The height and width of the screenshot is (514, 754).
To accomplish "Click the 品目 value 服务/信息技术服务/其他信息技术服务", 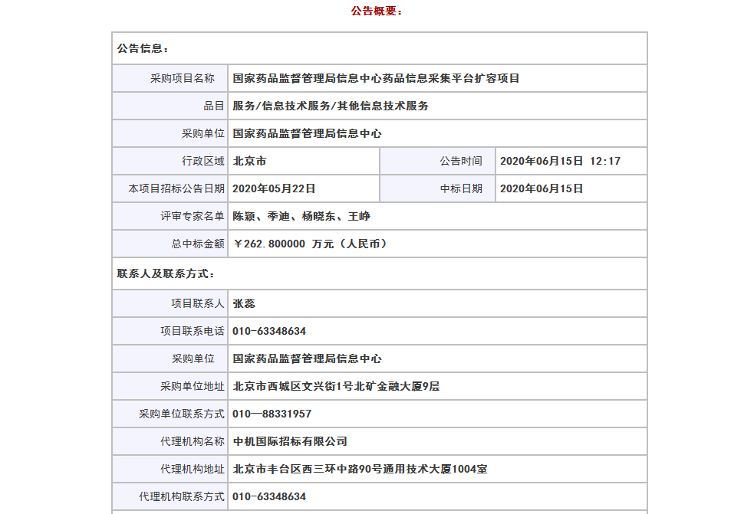I will [x=331, y=106].
